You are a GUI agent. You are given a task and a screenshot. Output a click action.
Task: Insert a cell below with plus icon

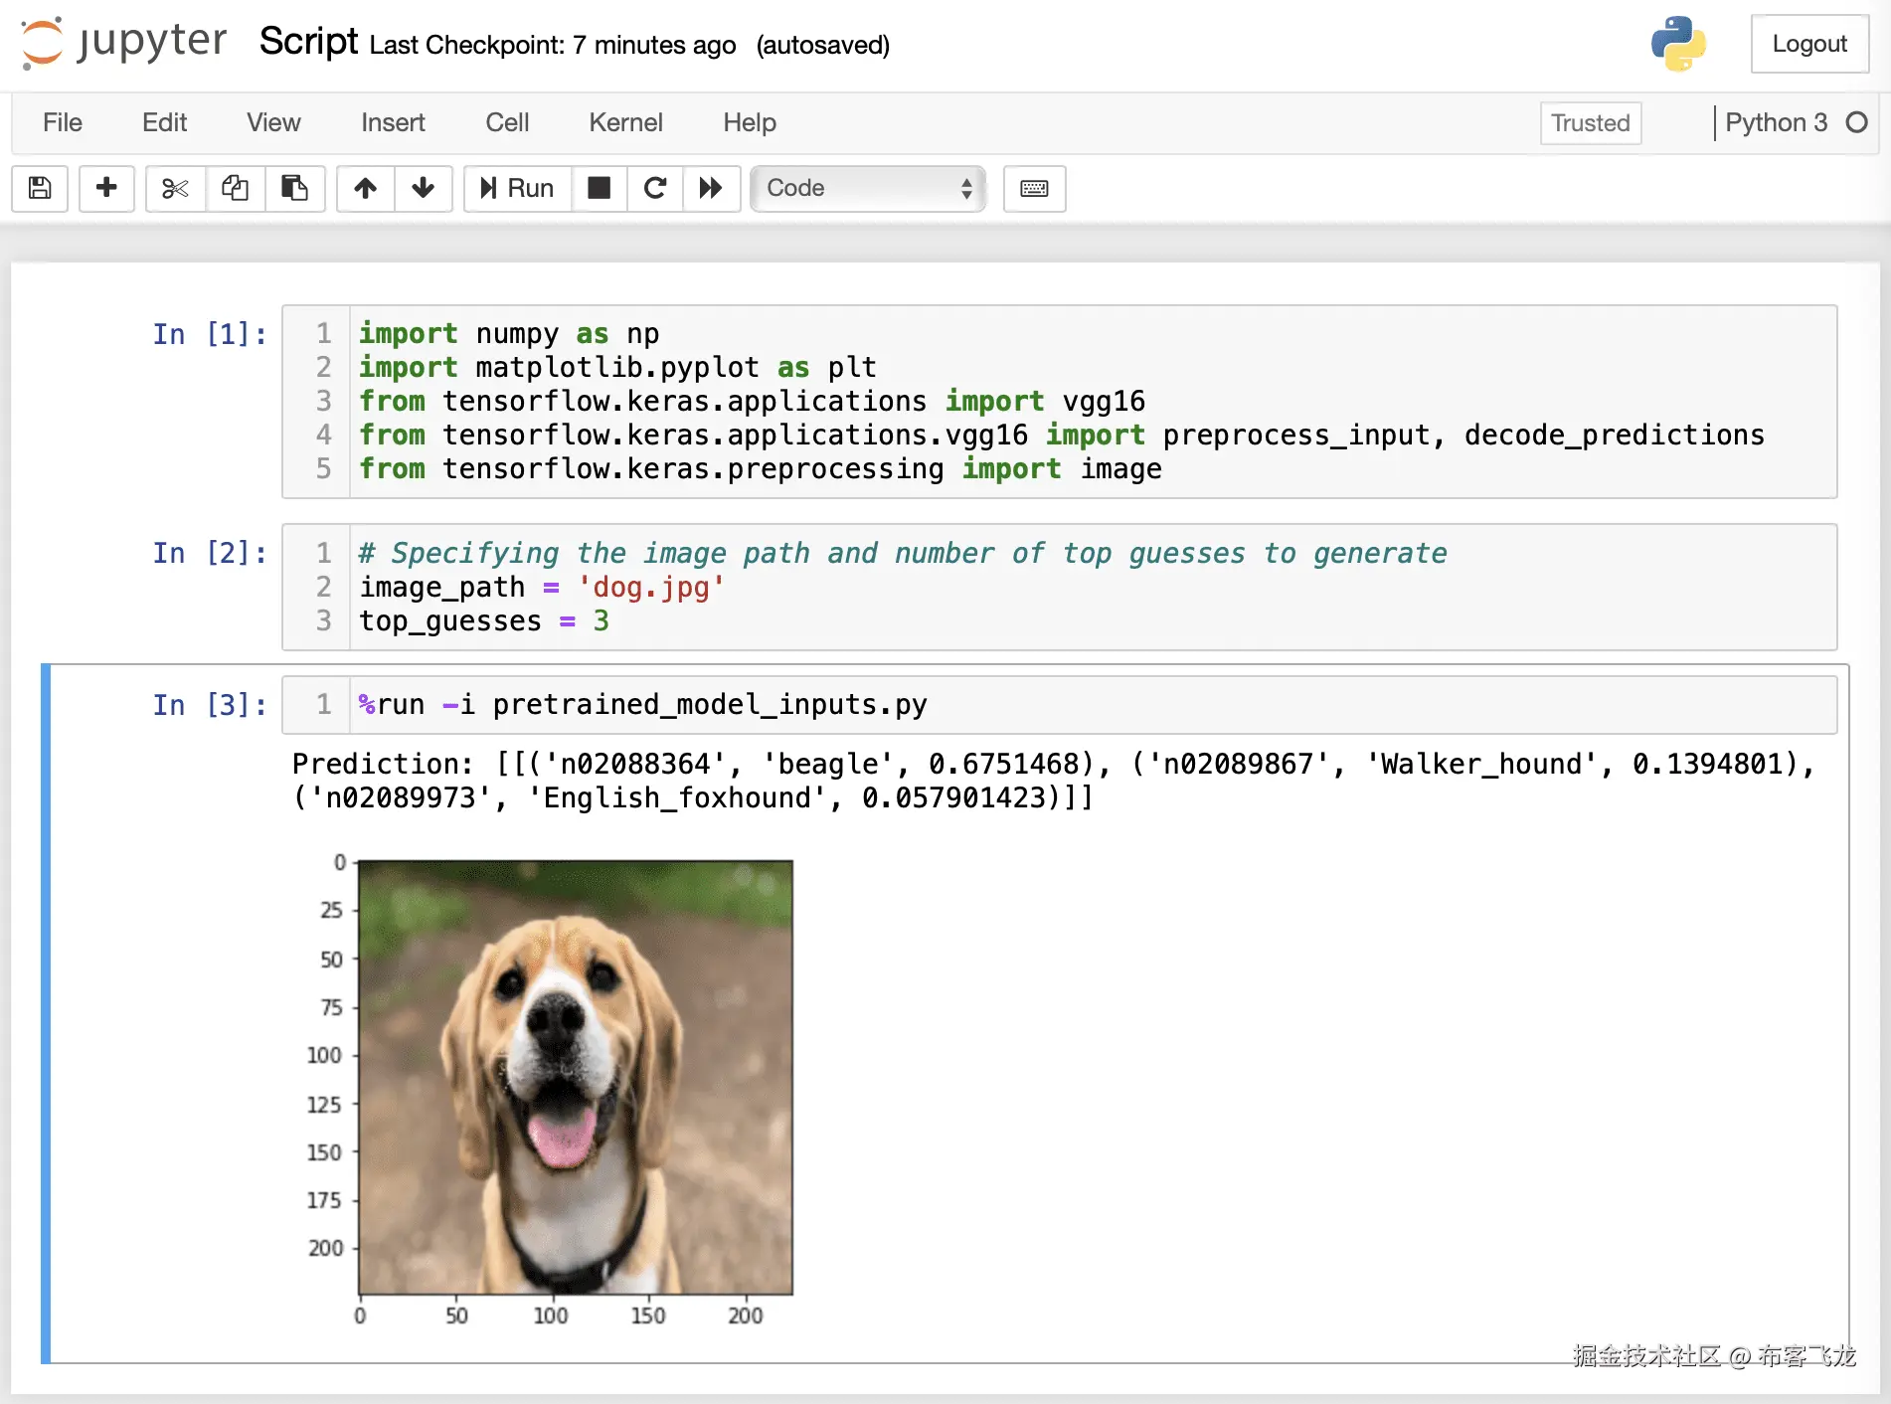106,188
